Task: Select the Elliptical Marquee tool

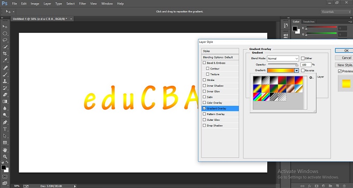Action: [x=5, y=33]
